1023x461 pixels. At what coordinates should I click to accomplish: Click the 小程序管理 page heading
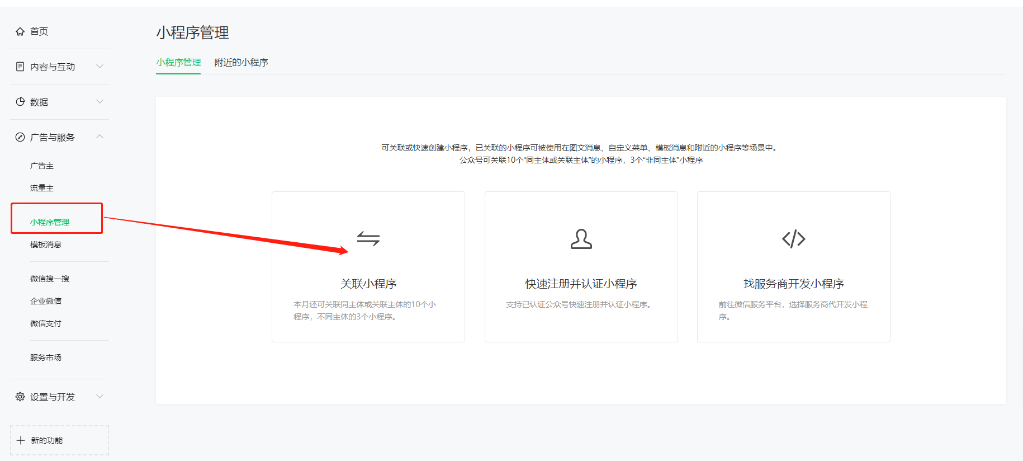point(193,32)
